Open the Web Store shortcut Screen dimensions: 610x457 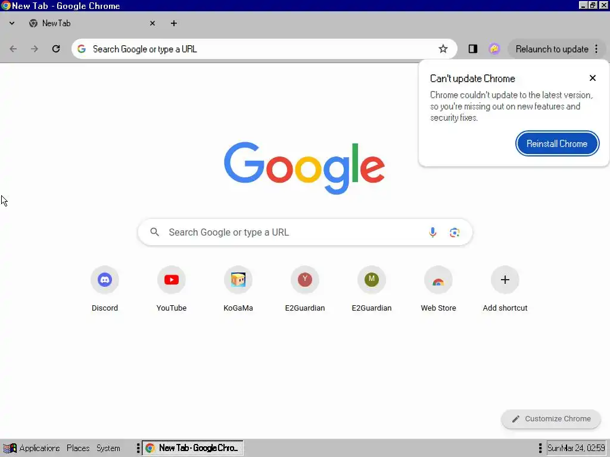438,289
